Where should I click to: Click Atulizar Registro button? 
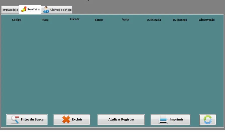pos(121,119)
